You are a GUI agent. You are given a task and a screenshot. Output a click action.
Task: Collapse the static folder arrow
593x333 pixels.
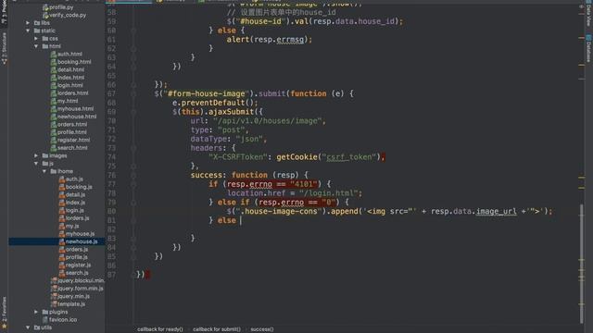point(28,31)
